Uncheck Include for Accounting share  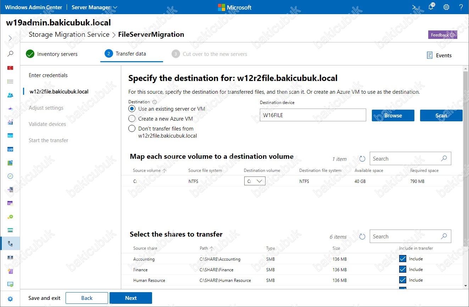tap(403, 259)
